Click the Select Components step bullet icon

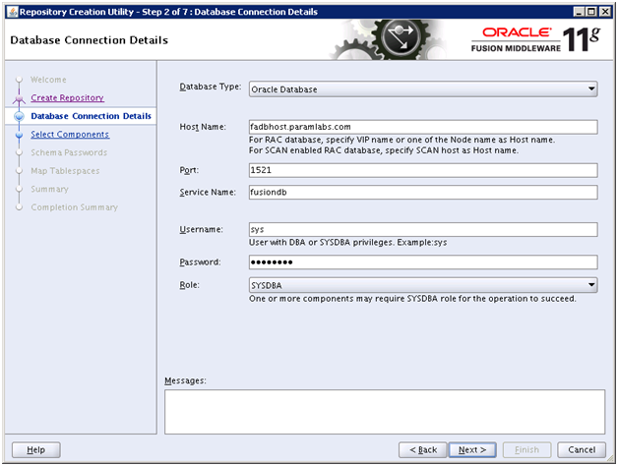19,135
